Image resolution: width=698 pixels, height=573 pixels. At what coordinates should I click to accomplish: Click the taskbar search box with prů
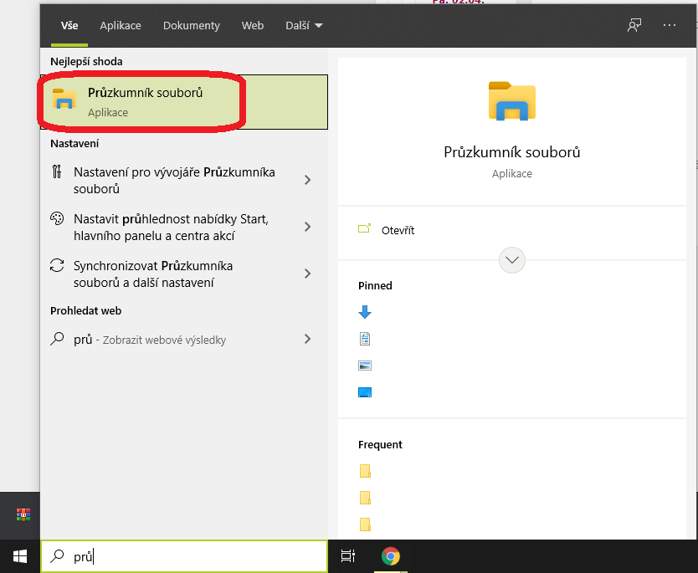click(184, 556)
